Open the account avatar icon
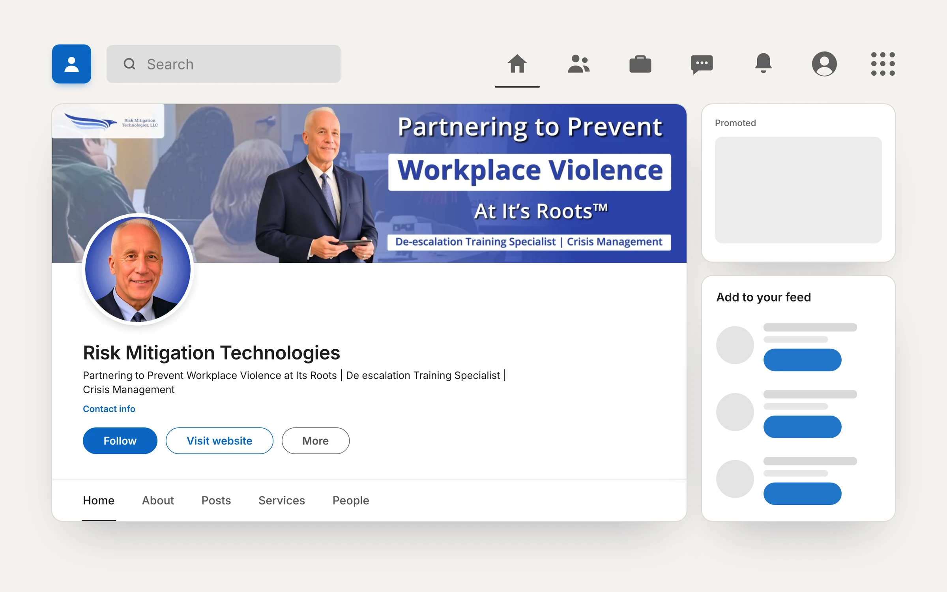 [x=824, y=64]
